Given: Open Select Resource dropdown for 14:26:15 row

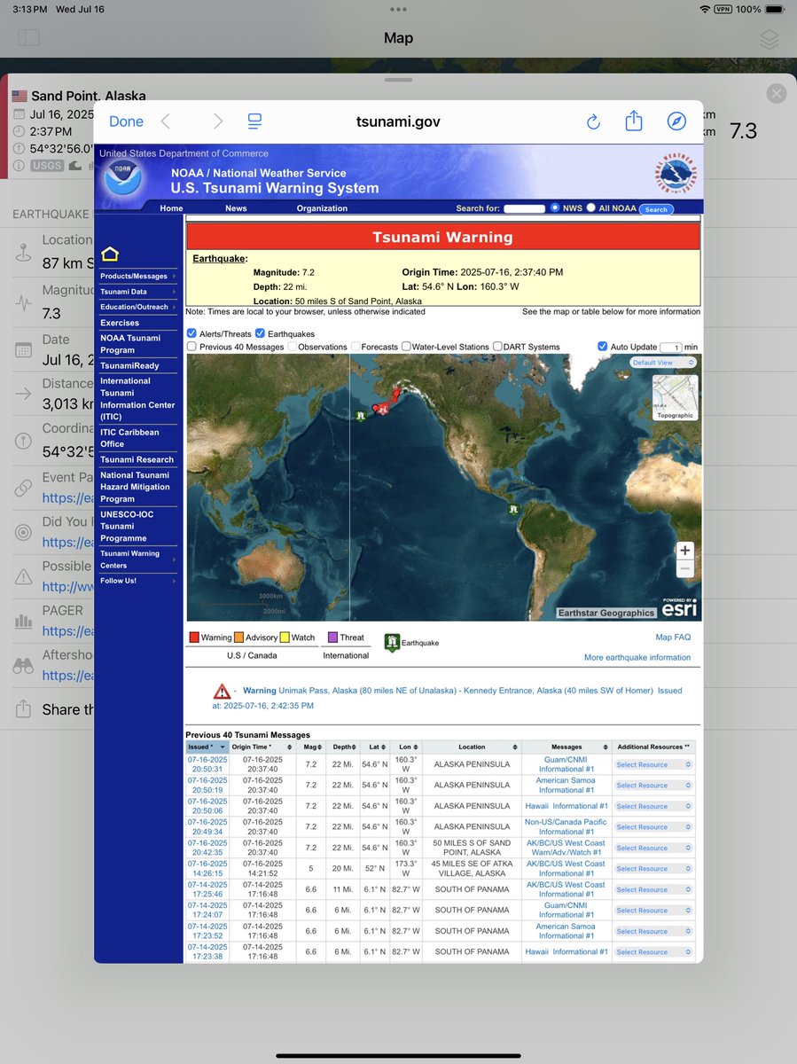Looking at the screenshot, I should (654, 869).
